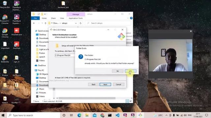Select Downloads under This PC
Image resolution: width=211 pixels, height=118 pixels.
[42, 85]
